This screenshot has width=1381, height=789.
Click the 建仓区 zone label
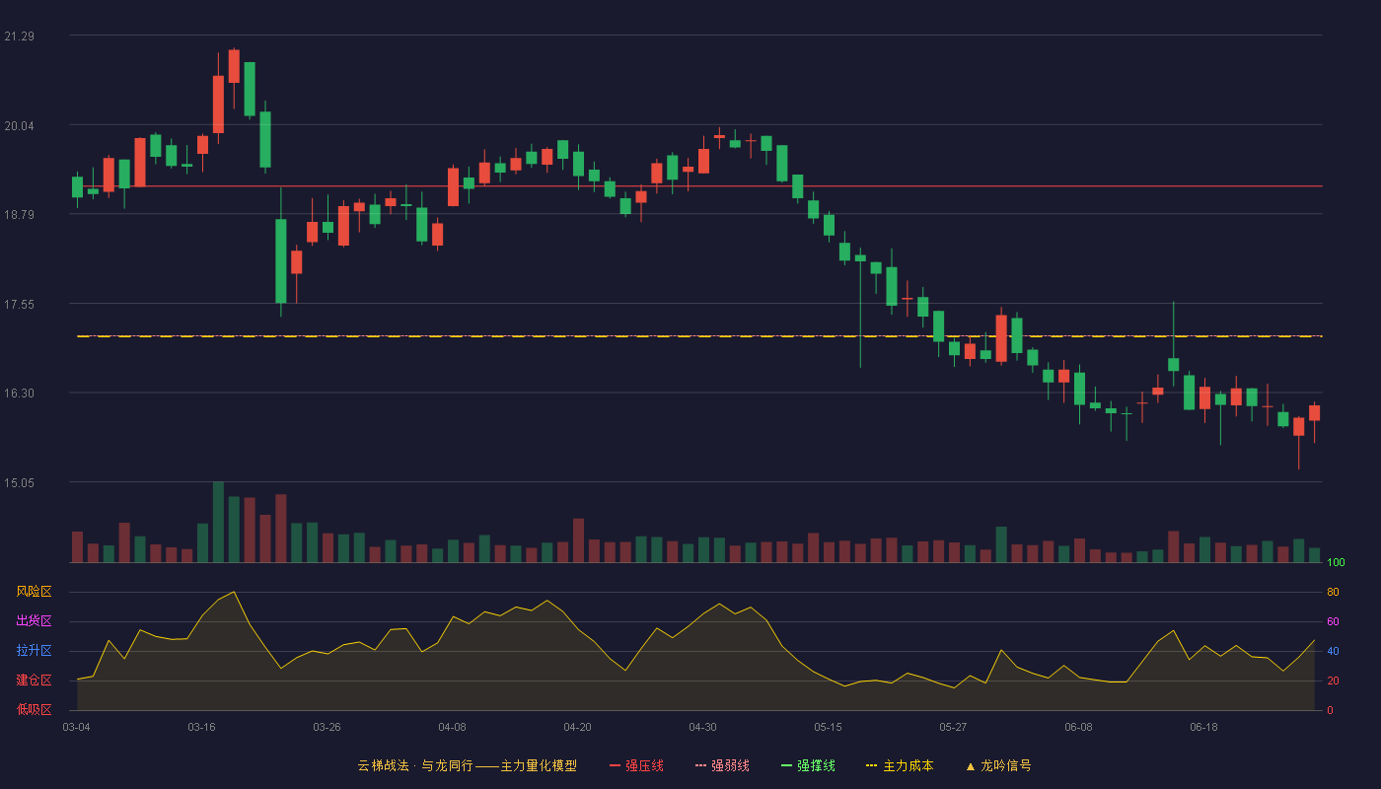coord(34,681)
